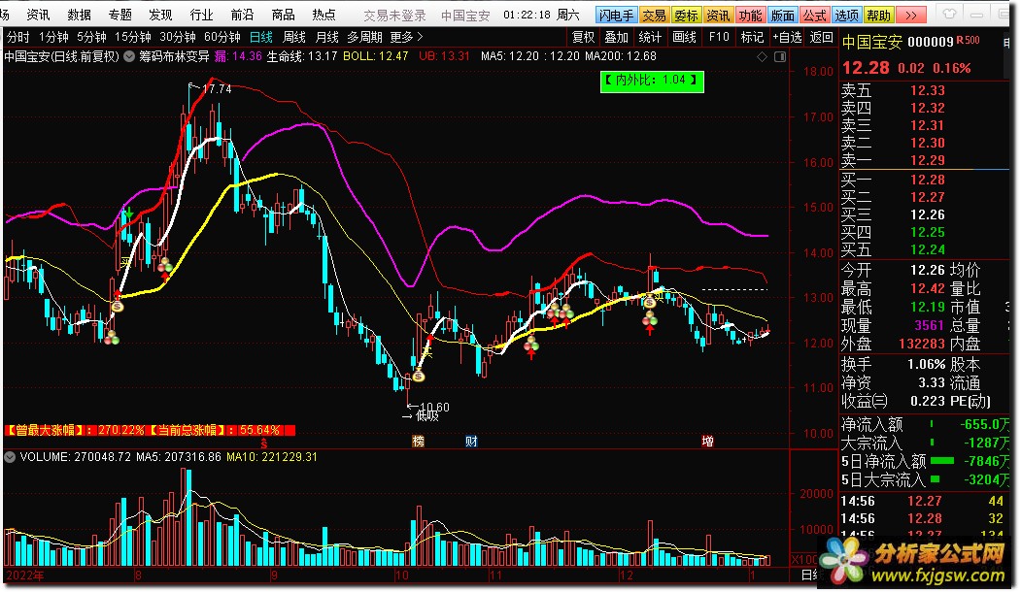Open the 选项 options button

pos(846,15)
